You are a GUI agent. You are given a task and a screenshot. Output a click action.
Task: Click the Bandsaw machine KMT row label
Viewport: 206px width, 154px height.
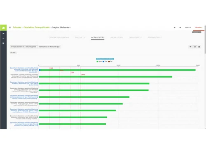tap(24, 90)
